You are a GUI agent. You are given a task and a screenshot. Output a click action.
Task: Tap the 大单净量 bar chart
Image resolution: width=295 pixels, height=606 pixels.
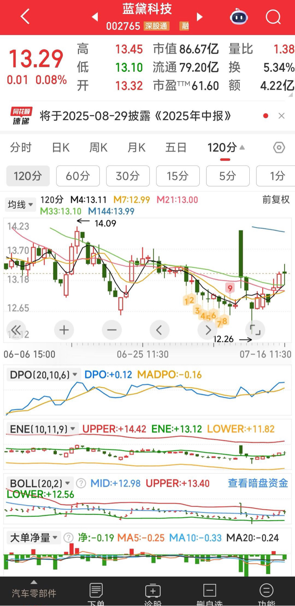pos(147,559)
